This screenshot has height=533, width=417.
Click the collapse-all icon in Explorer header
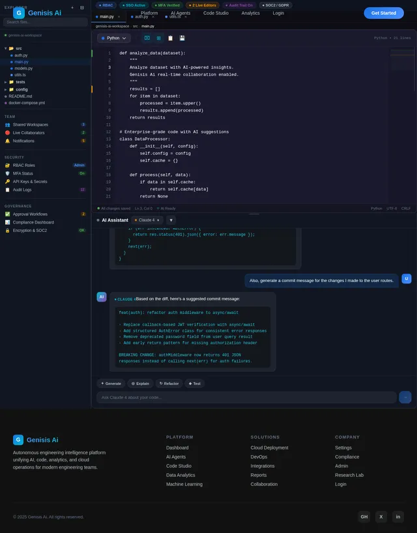tap(82, 7)
